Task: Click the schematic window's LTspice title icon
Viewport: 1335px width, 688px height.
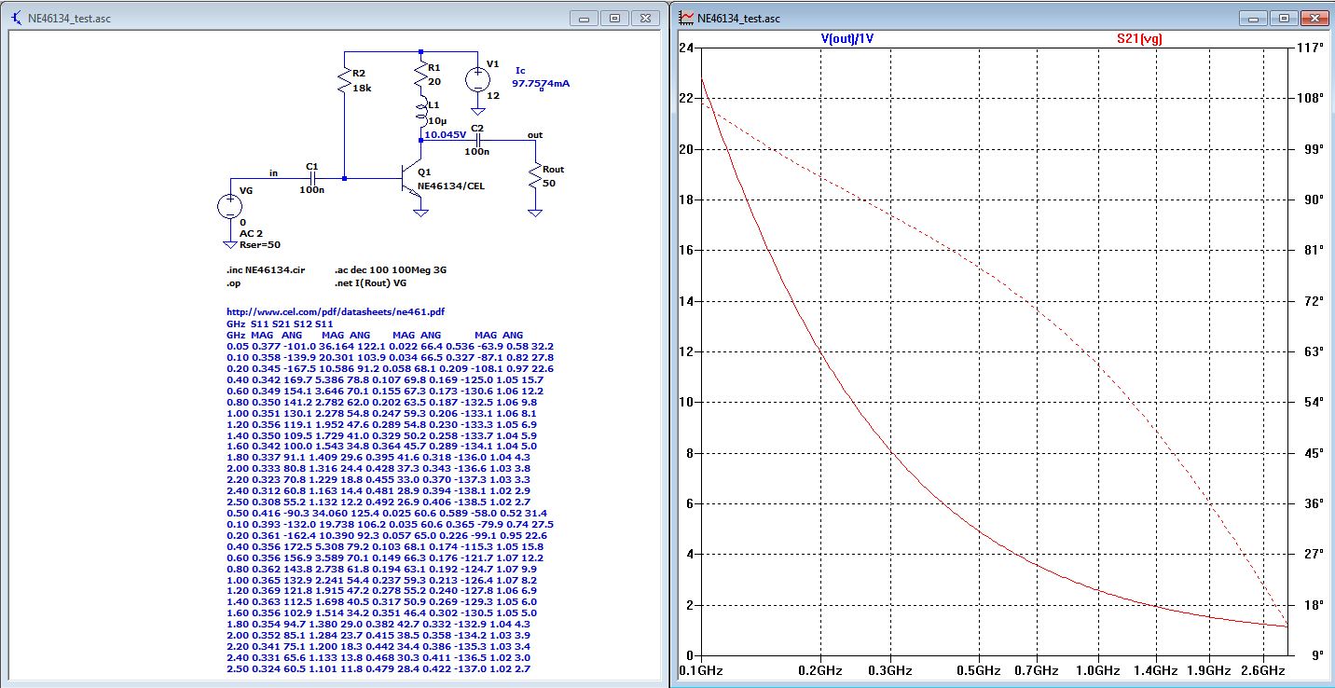Action: 14,18
